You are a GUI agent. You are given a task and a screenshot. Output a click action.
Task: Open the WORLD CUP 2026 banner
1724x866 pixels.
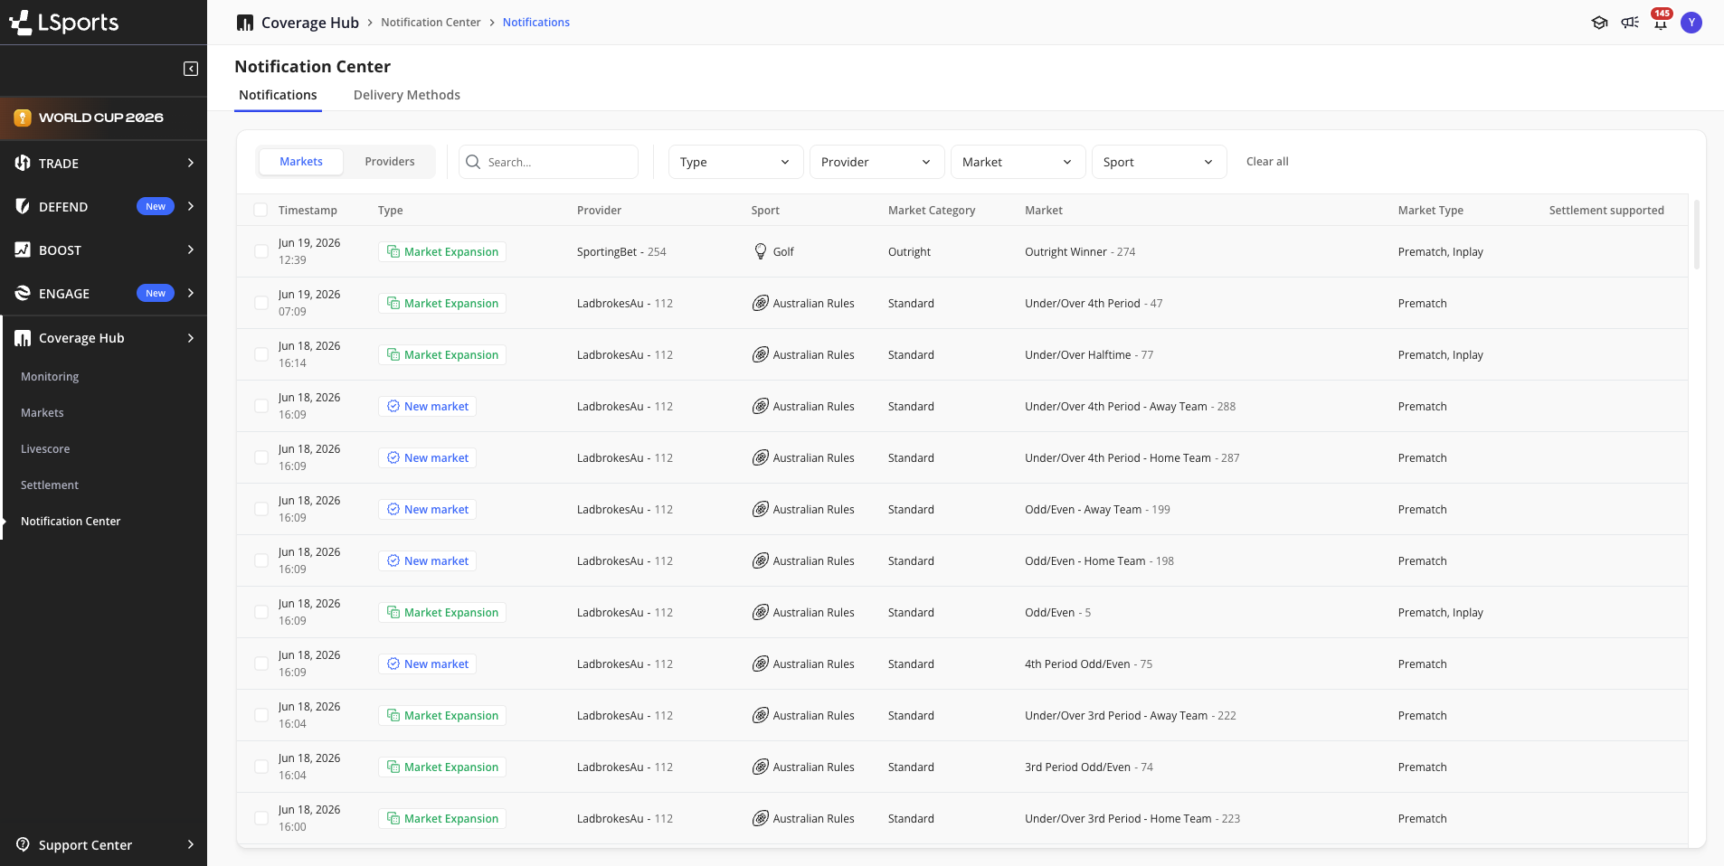click(103, 118)
